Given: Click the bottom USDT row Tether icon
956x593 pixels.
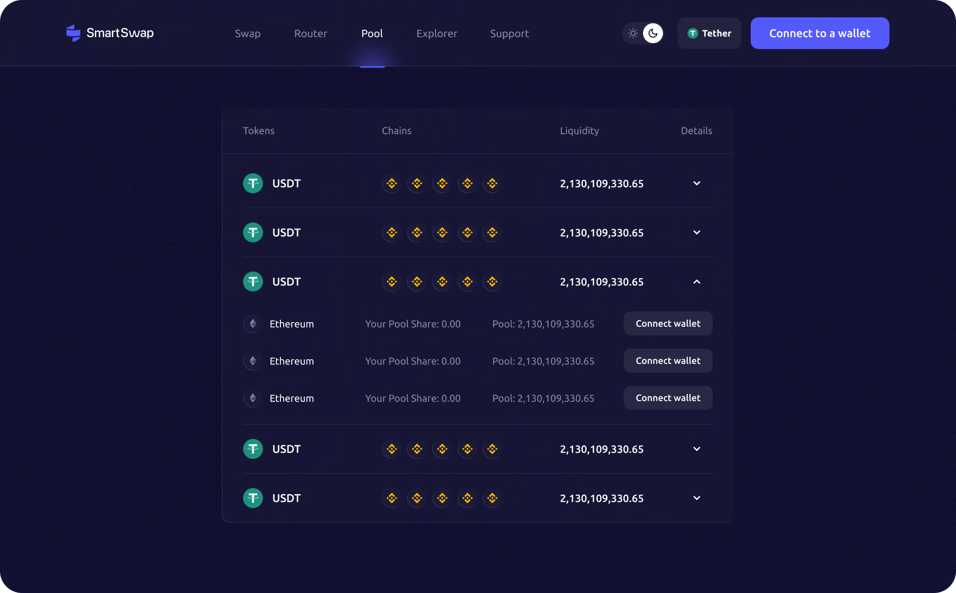Looking at the screenshot, I should pyautogui.click(x=253, y=498).
